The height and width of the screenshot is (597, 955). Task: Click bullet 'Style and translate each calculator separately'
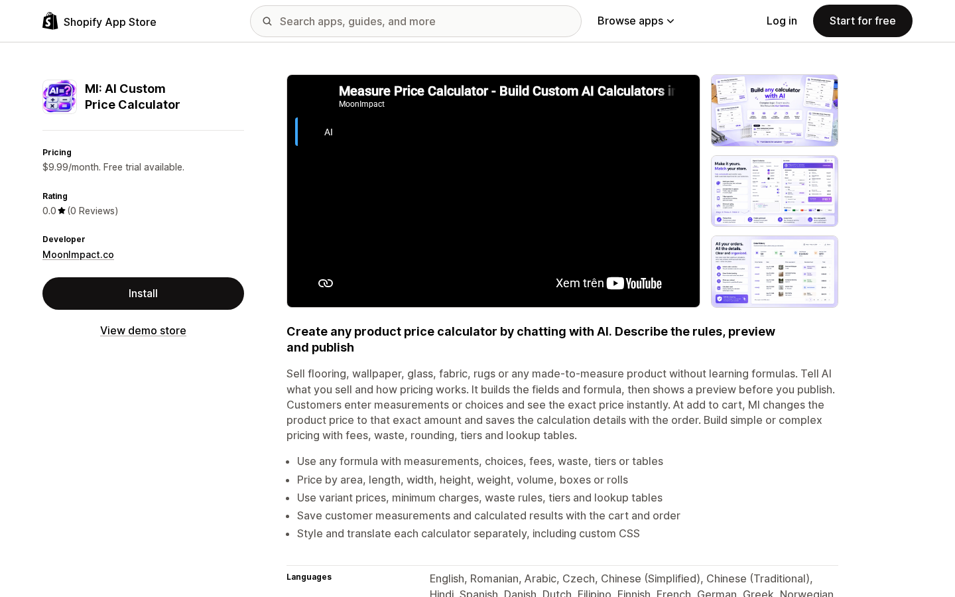pyautogui.click(x=468, y=533)
